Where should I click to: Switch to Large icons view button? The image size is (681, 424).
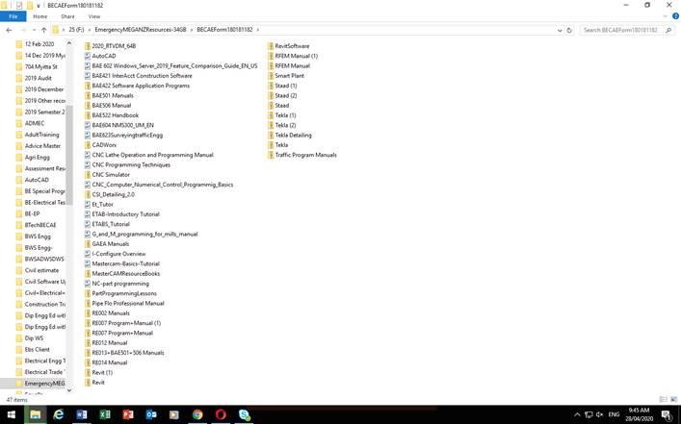[x=673, y=399]
